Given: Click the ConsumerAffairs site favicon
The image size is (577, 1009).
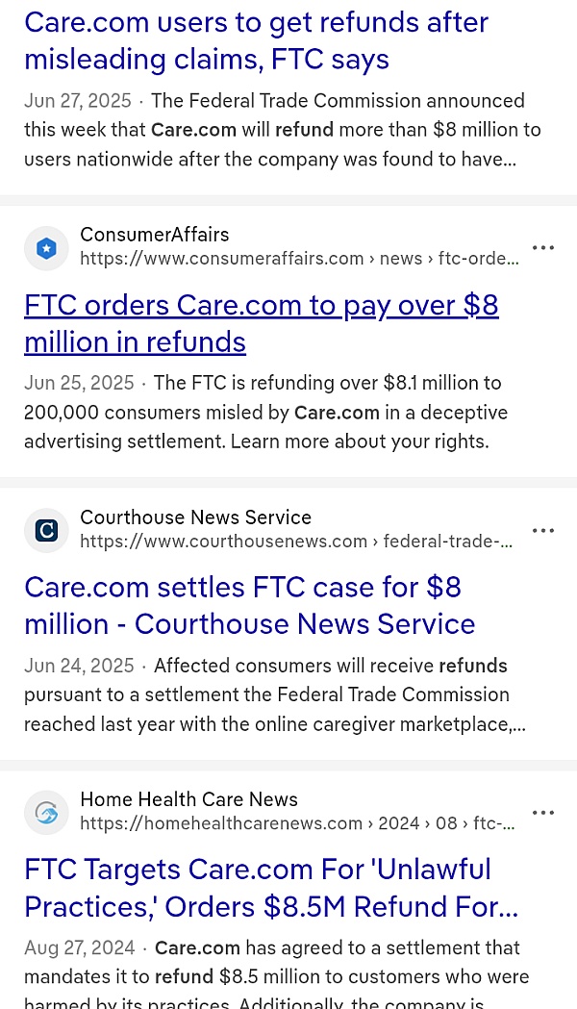Looking at the screenshot, I should [46, 248].
